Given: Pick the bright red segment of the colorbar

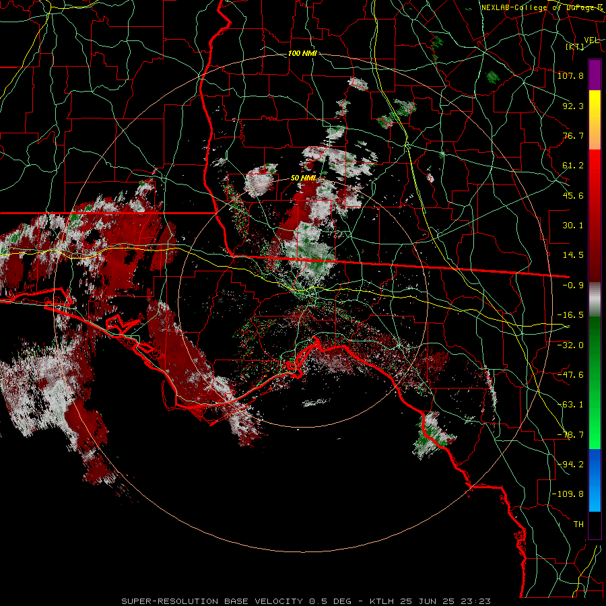Looking at the screenshot, I should coord(595,174).
